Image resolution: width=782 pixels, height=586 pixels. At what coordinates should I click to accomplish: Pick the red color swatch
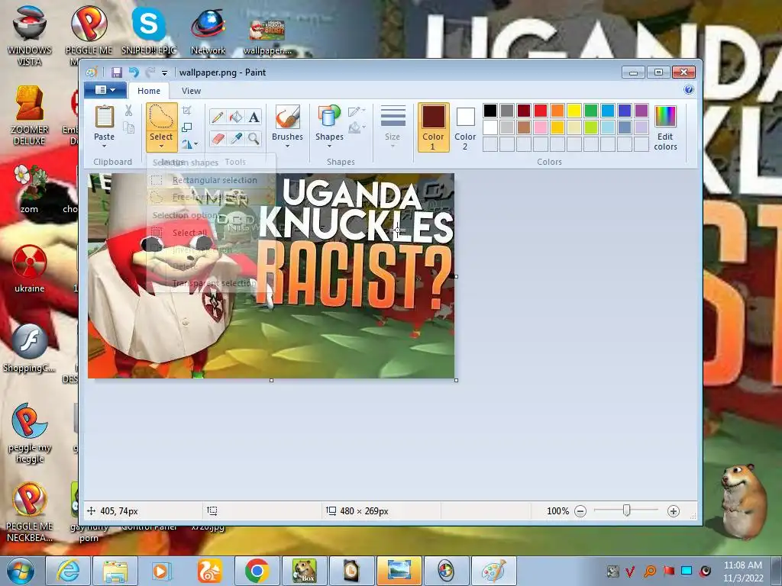[x=541, y=111]
